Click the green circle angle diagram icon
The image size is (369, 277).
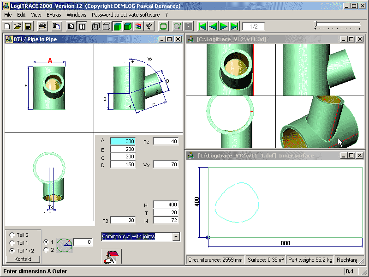click(65, 245)
